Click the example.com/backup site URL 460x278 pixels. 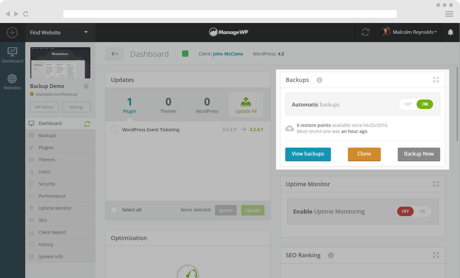56,94
